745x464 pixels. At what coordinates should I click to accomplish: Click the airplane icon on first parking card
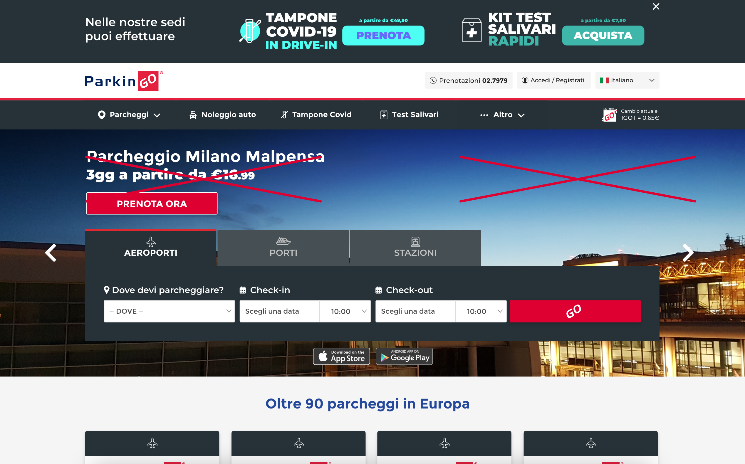click(x=152, y=443)
